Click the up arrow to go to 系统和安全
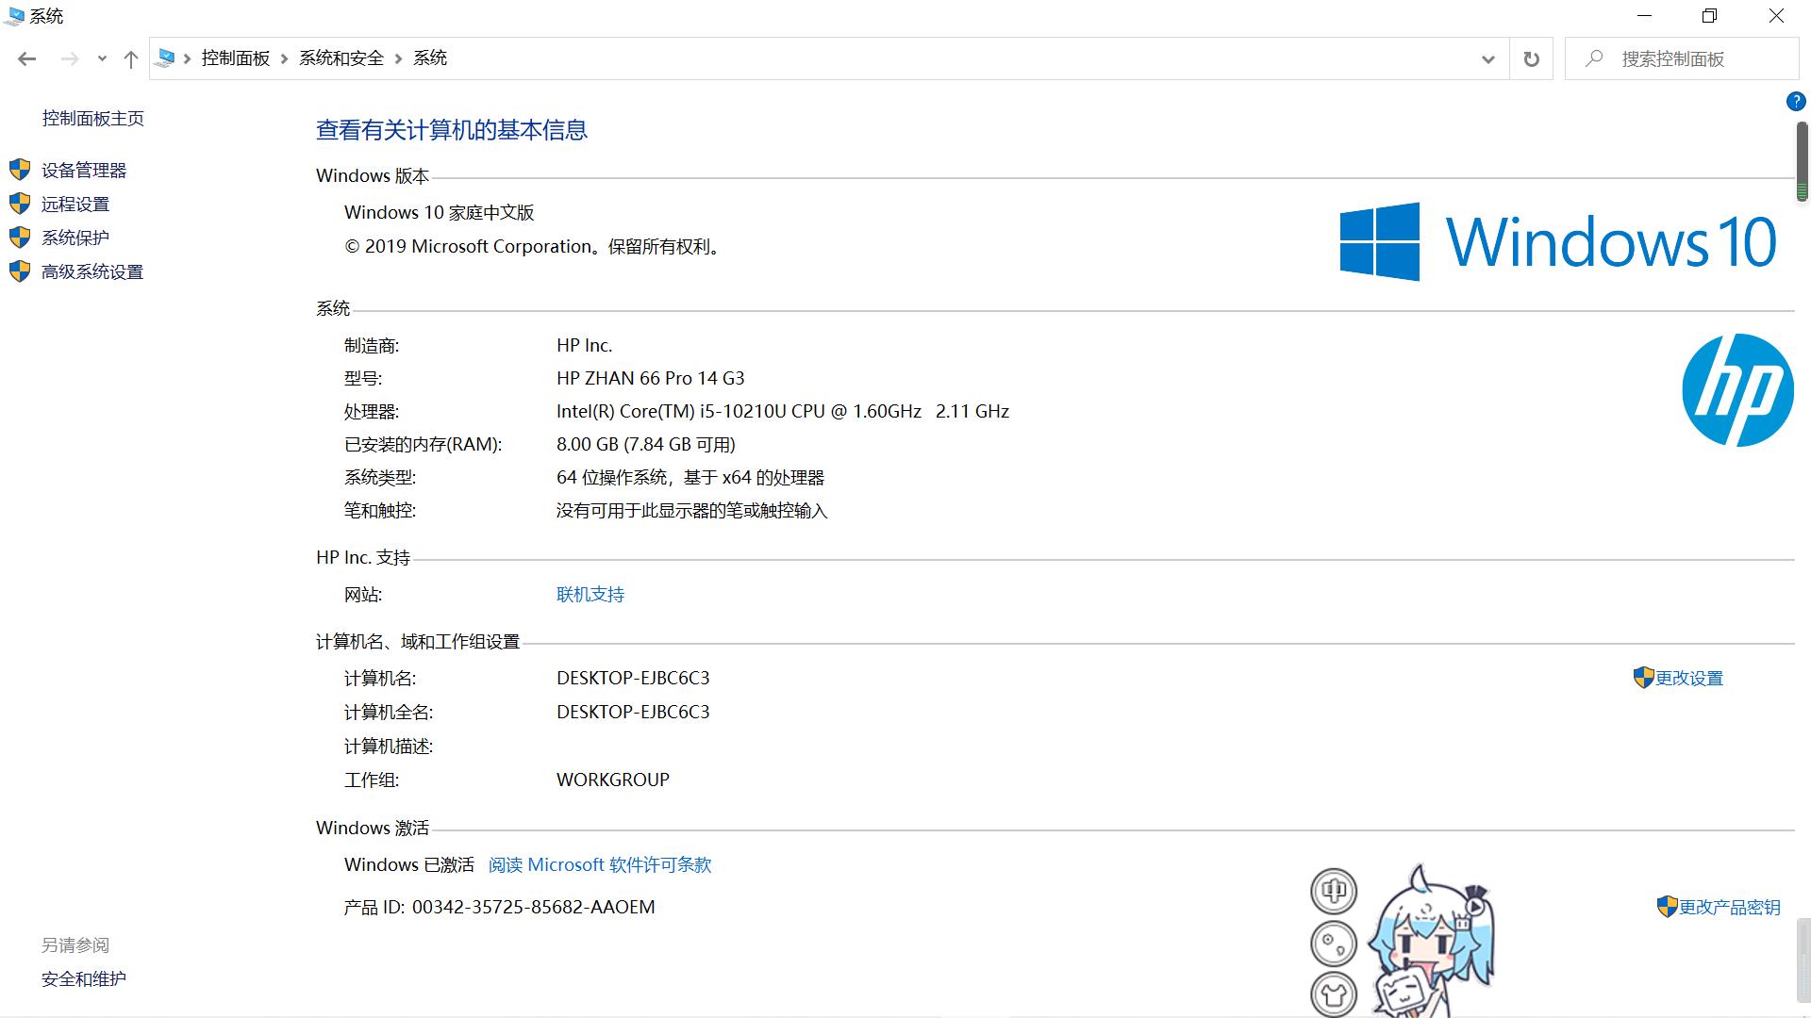 click(130, 58)
